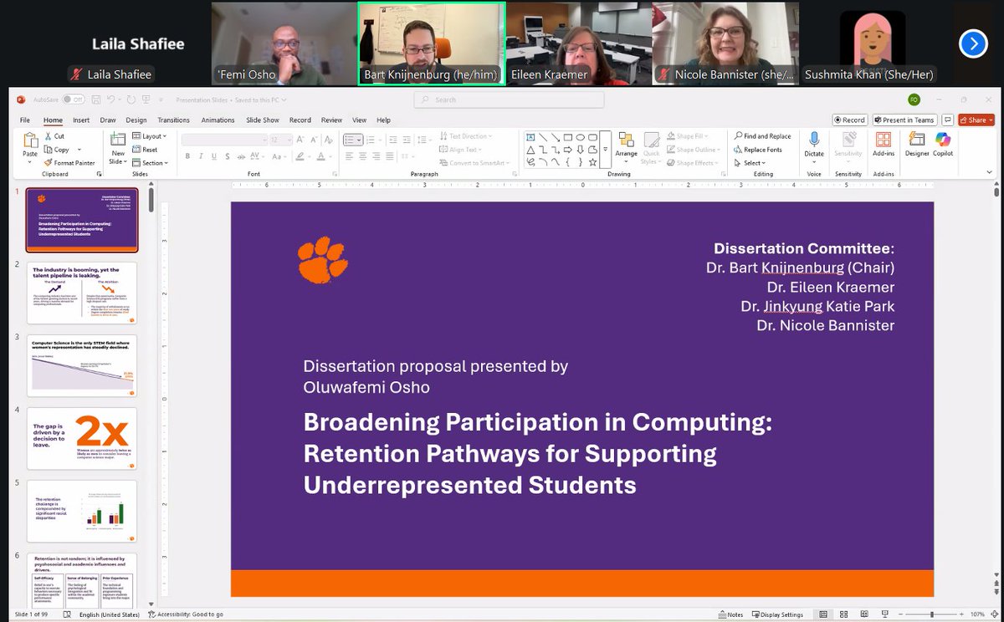Switch to the Transitions ribbon tab
1004x622 pixels.
(x=173, y=120)
